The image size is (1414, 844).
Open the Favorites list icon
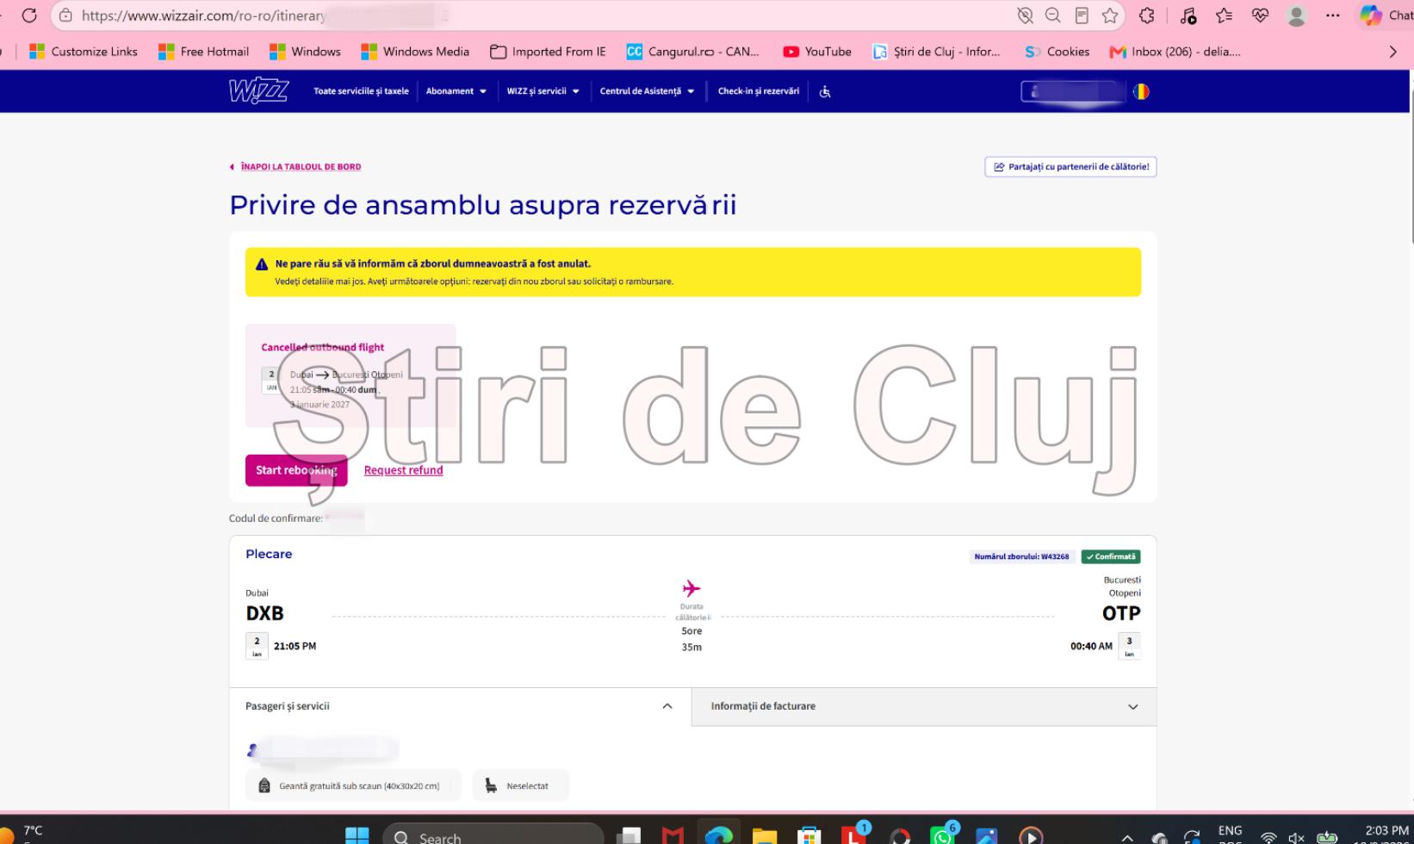click(x=1224, y=16)
